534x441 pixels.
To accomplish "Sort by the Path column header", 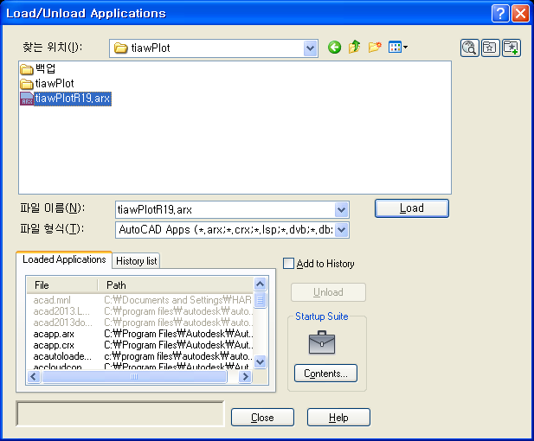I will [x=176, y=285].
